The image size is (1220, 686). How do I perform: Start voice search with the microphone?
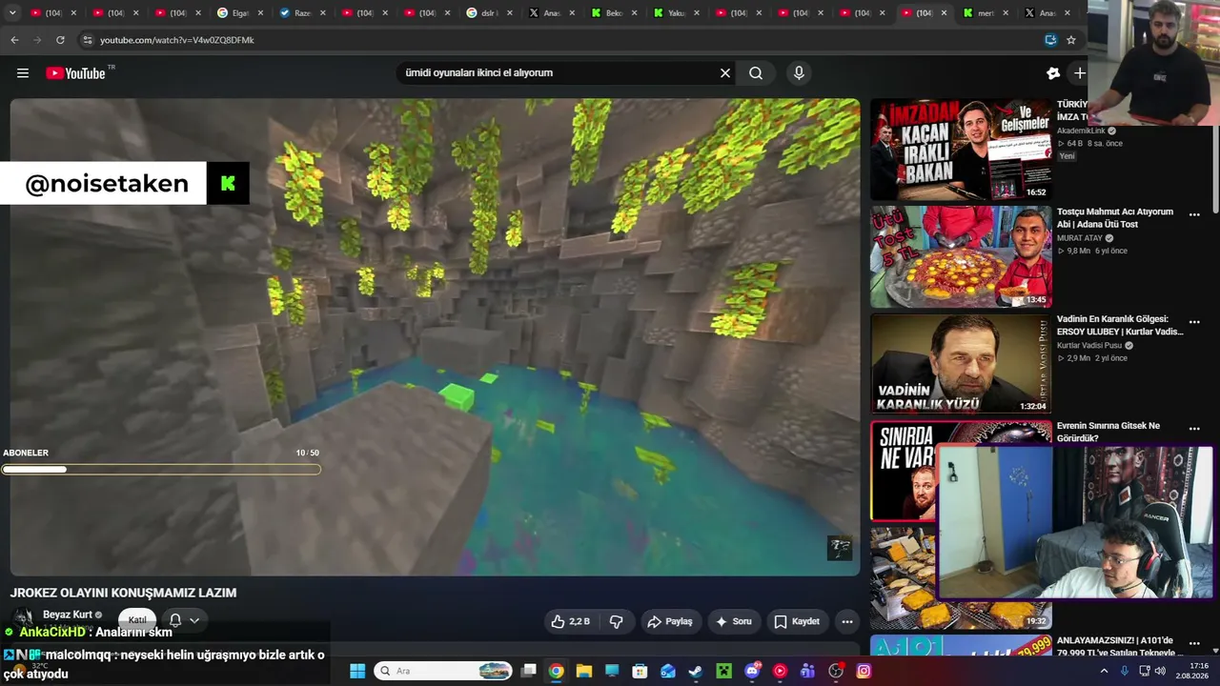(x=799, y=73)
